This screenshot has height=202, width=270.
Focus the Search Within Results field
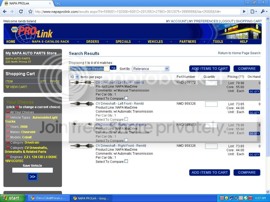pyautogui.click(x=89, y=69)
